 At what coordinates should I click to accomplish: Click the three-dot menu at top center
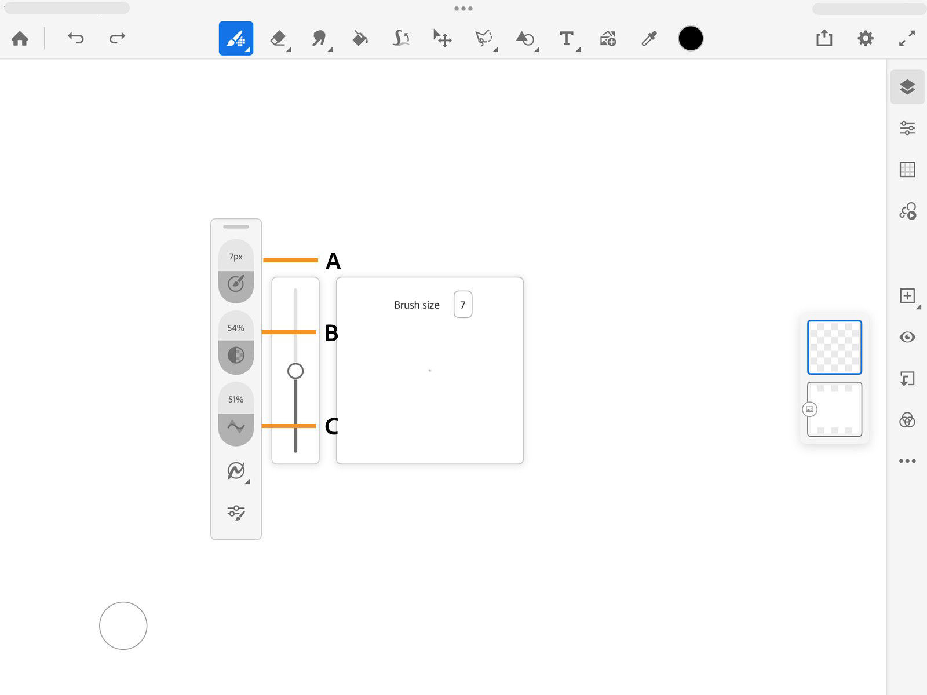pyautogui.click(x=463, y=9)
